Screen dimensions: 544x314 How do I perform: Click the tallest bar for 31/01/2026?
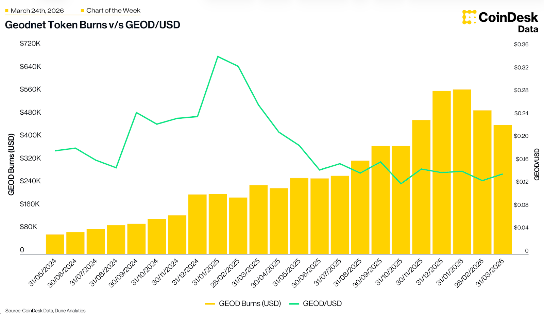pos(462,172)
